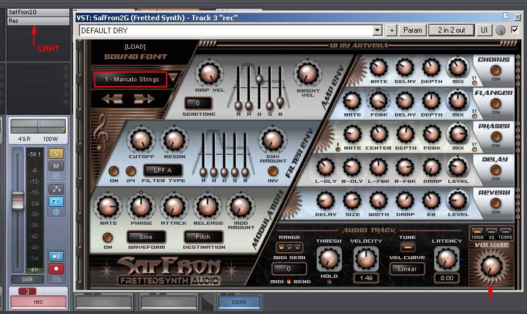Turn the CHORUS effect on
527x314 pixels.
point(496,70)
